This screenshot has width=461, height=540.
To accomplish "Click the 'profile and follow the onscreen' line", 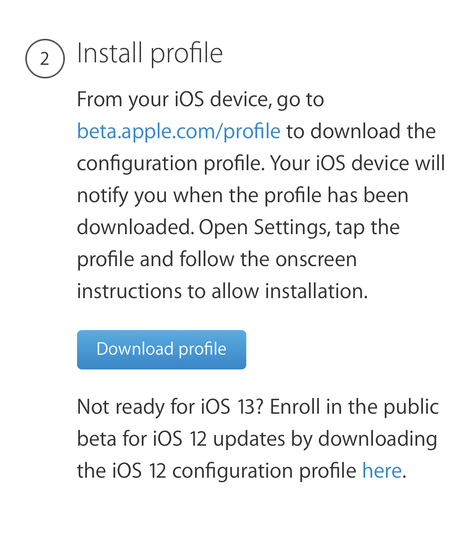I will point(217,260).
